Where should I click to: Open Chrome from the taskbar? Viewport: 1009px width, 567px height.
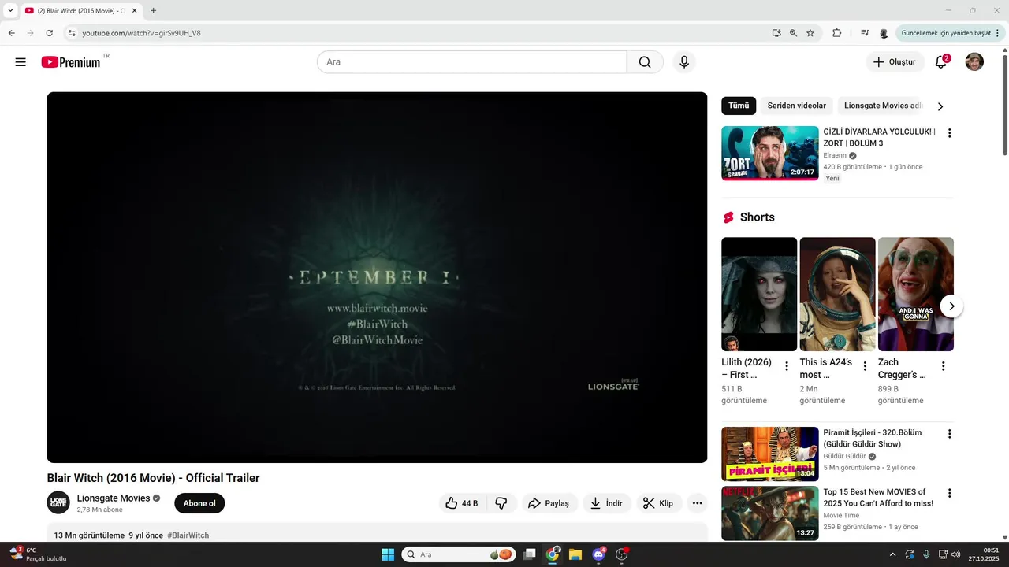coord(552,554)
